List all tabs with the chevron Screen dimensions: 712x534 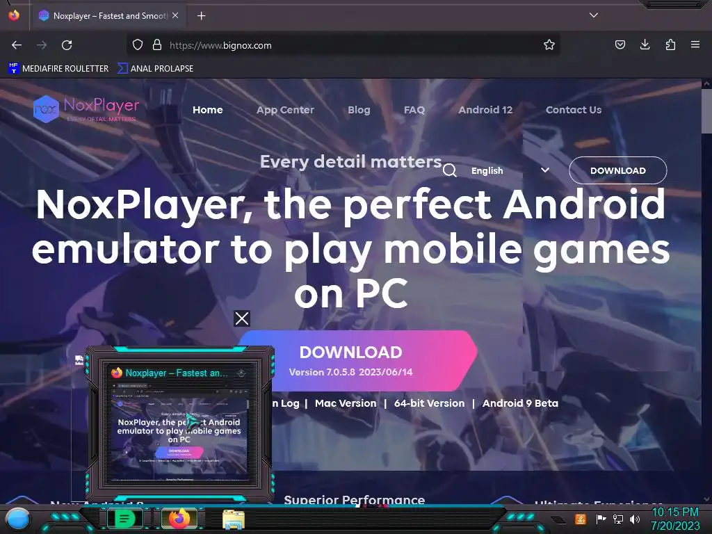tap(594, 15)
